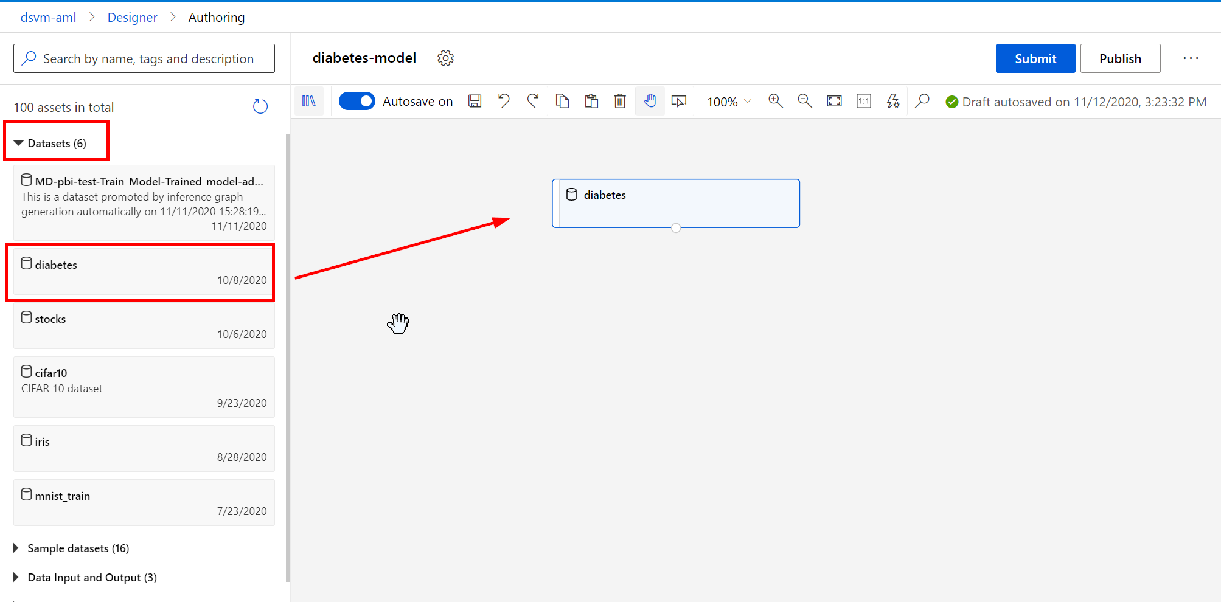The height and width of the screenshot is (602, 1221).
Task: Click the auto layout lightning icon
Action: tap(893, 101)
